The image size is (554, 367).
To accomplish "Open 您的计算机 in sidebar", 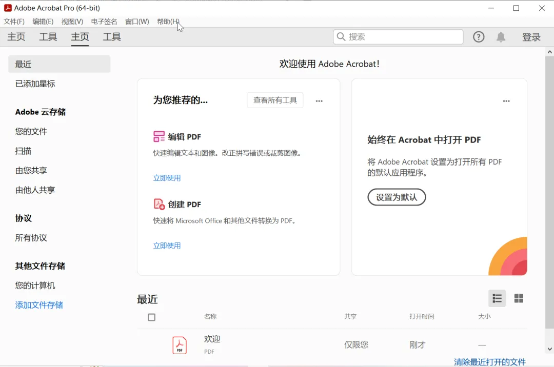I will [35, 286].
